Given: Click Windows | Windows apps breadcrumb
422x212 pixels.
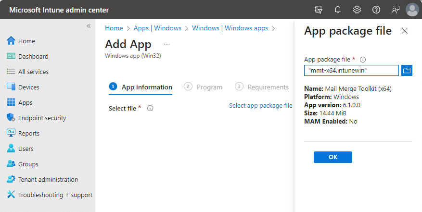Looking at the screenshot, I should coord(230,28).
